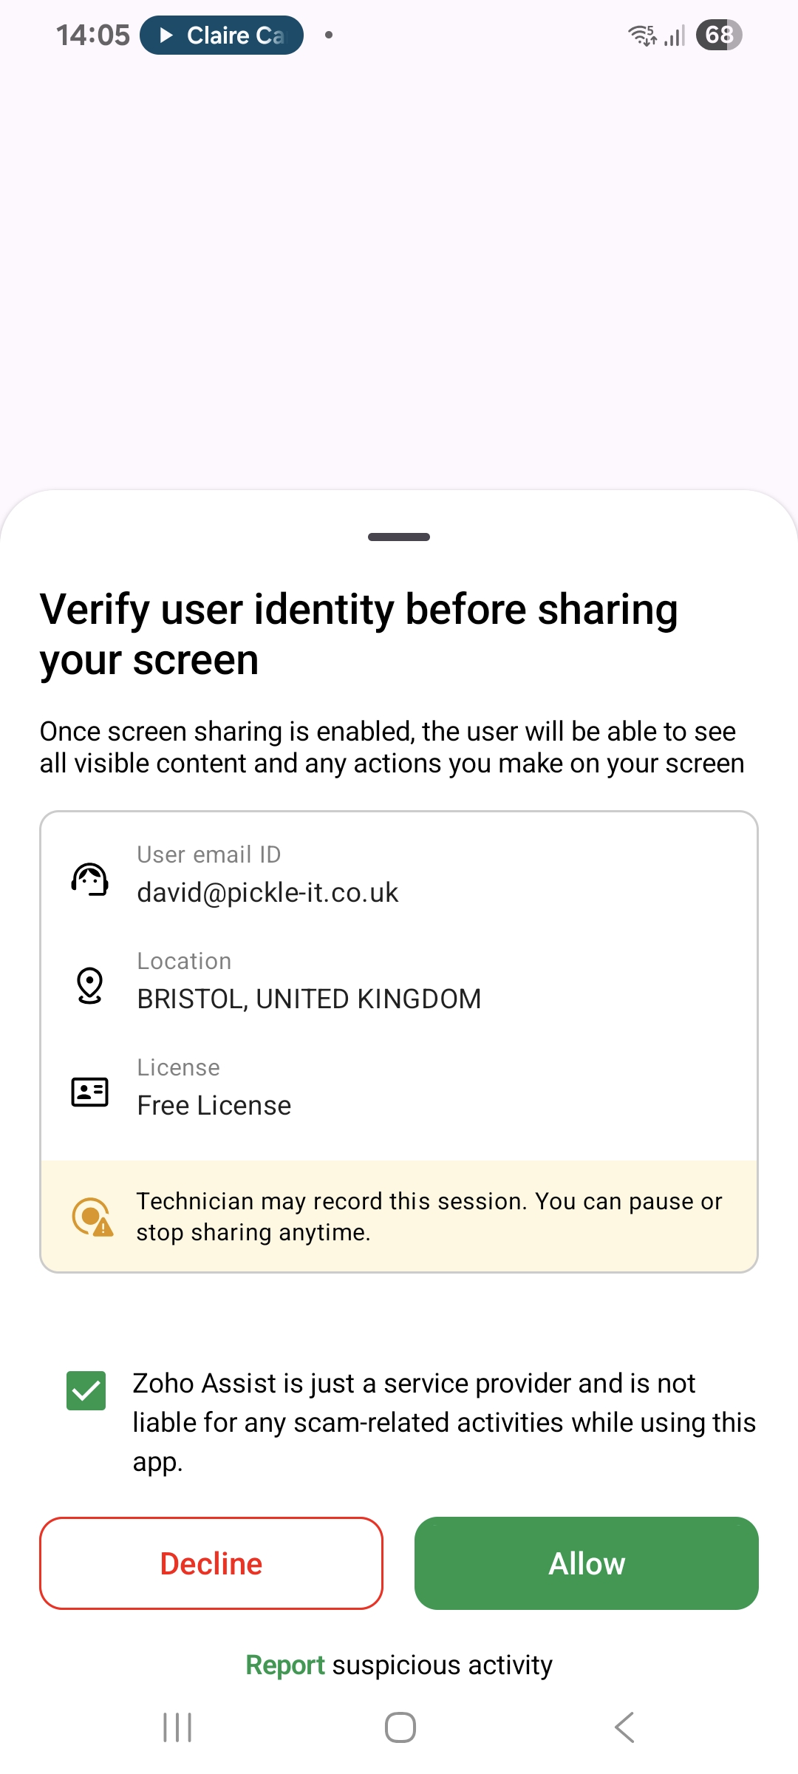Open Android recent apps button
Screen dimensions: 798x1774
pos(177,1727)
